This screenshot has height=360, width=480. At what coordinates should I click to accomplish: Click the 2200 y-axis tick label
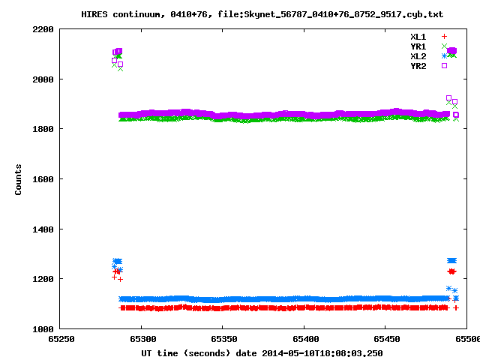[43, 29]
